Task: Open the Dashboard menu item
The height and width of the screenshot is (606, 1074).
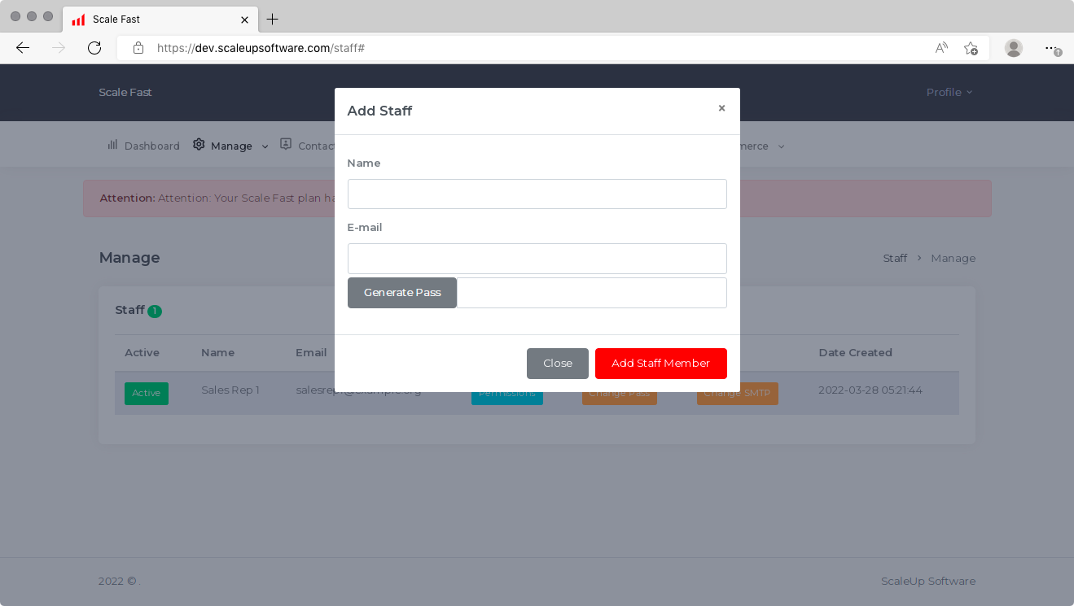Action: 143,146
